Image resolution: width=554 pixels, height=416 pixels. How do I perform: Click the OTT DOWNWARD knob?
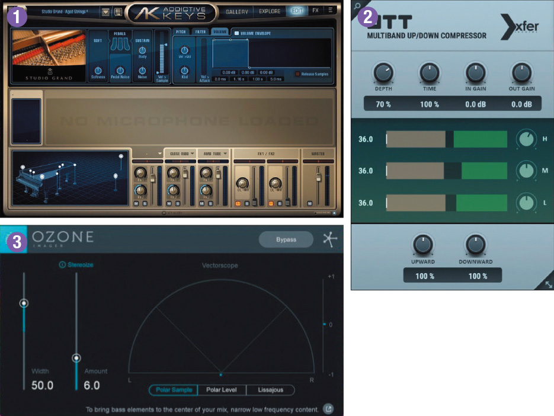click(476, 244)
